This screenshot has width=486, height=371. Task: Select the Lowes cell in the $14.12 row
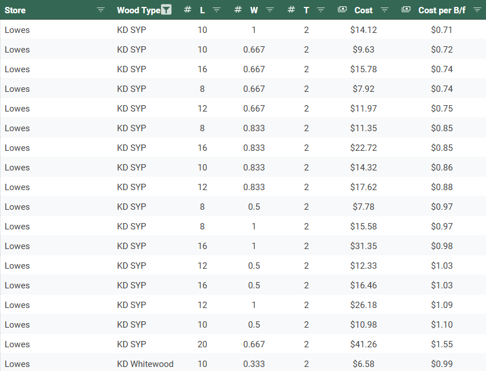coord(17,30)
